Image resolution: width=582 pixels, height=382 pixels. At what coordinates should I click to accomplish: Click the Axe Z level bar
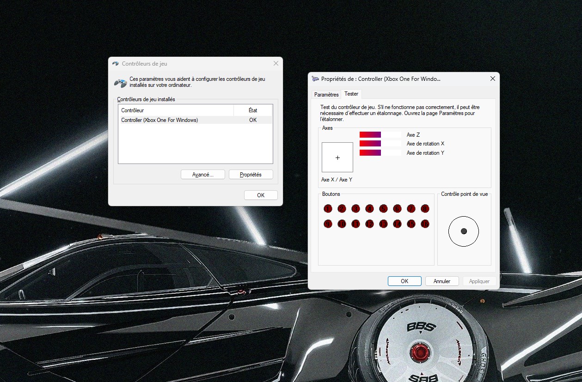tap(380, 134)
